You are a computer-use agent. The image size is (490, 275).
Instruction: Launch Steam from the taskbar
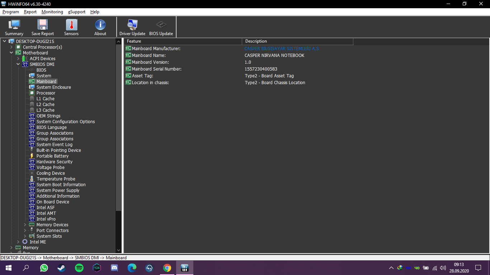pos(62,268)
